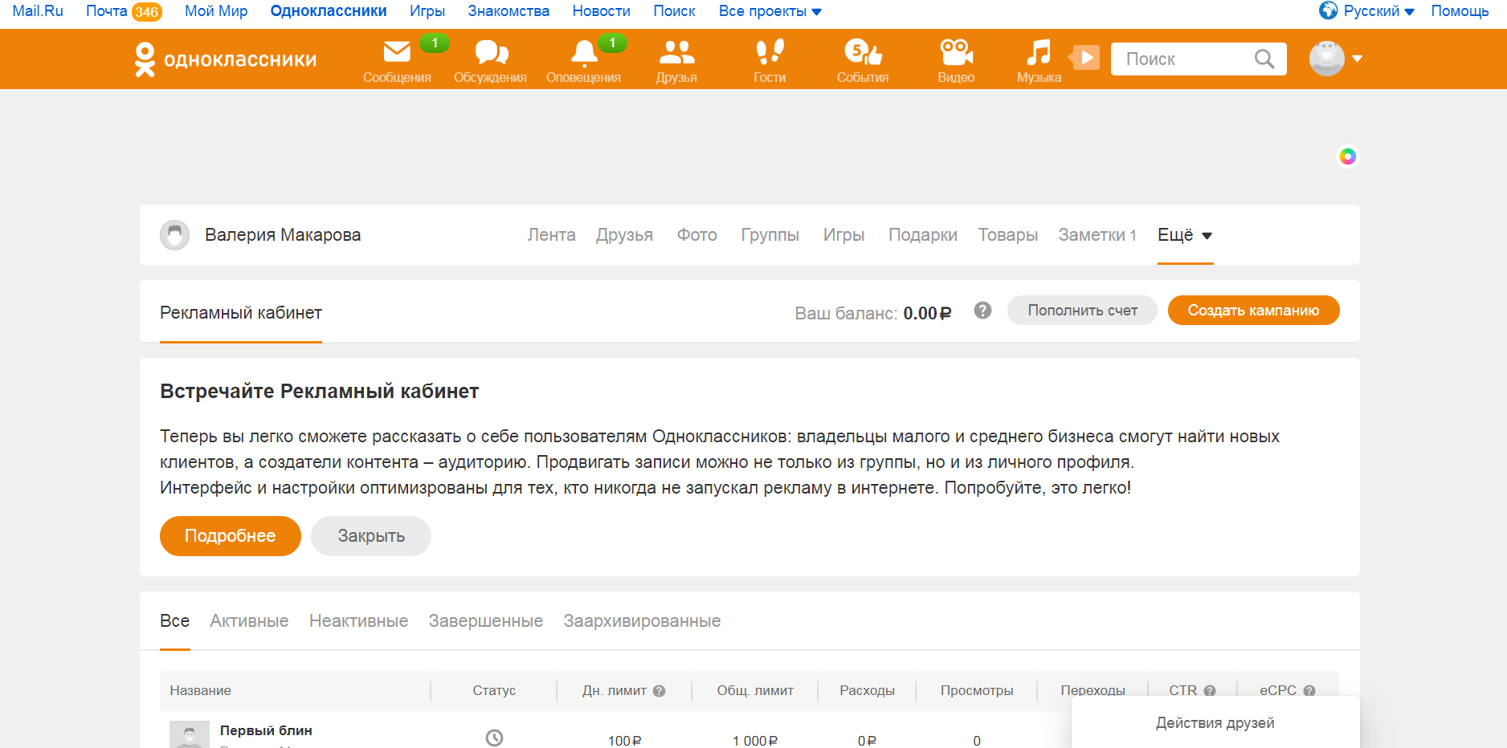Click the top-bar profile avatar
The image size is (1507, 748).
[1326, 58]
